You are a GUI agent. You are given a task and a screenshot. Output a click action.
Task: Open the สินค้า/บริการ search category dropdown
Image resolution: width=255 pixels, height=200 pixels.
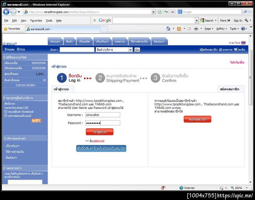click(x=114, y=49)
